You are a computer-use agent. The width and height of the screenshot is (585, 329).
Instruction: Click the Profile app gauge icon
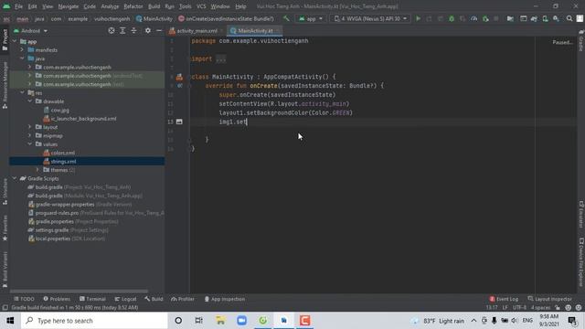(x=473, y=18)
